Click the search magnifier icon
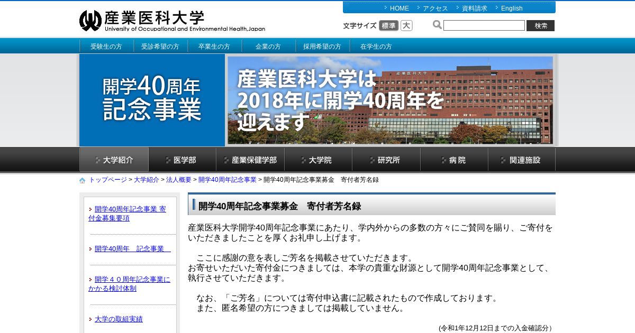The image size is (635, 333). 437,25
